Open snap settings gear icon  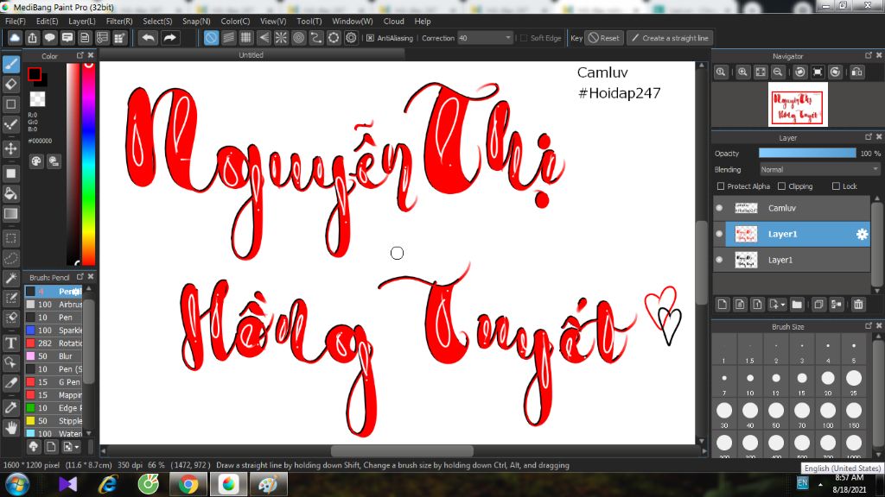351,38
